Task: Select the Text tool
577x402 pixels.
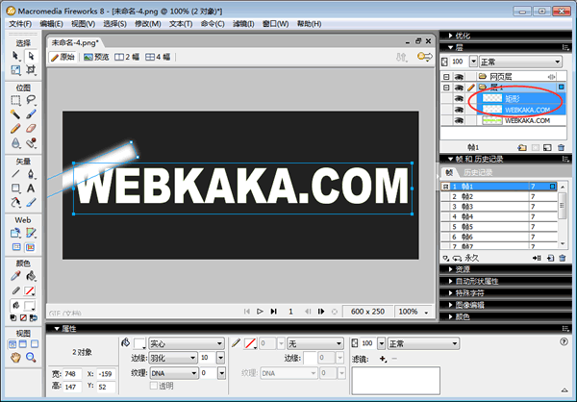Action: (32, 188)
